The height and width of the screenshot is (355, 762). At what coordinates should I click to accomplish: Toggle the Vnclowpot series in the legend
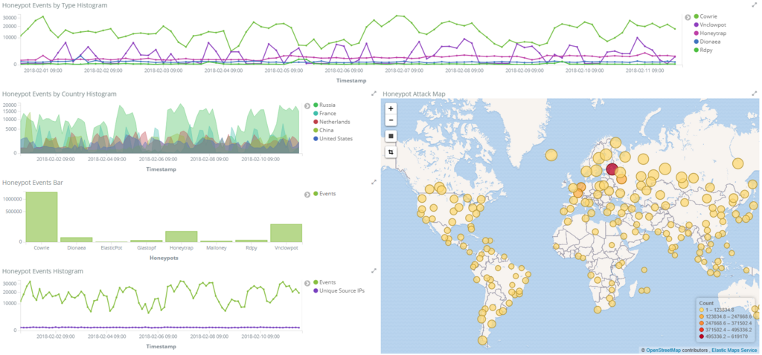711,25
